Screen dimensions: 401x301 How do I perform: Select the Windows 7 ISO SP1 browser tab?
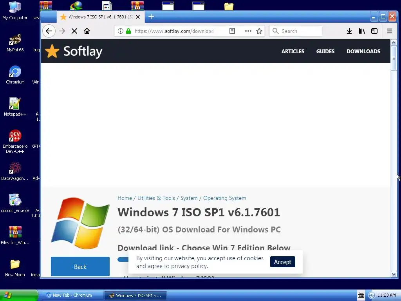point(100,17)
